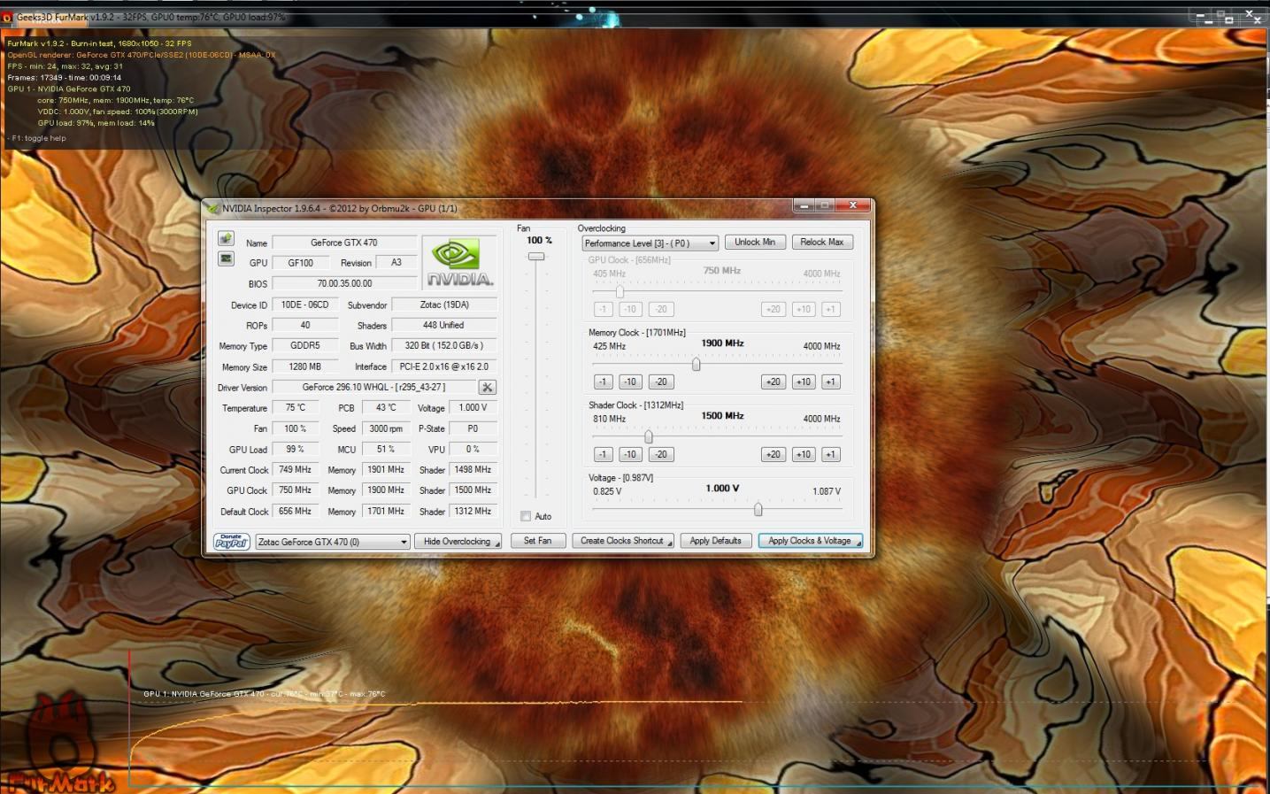
Task: Increase Memory Clock with +1 button
Action: (x=830, y=382)
